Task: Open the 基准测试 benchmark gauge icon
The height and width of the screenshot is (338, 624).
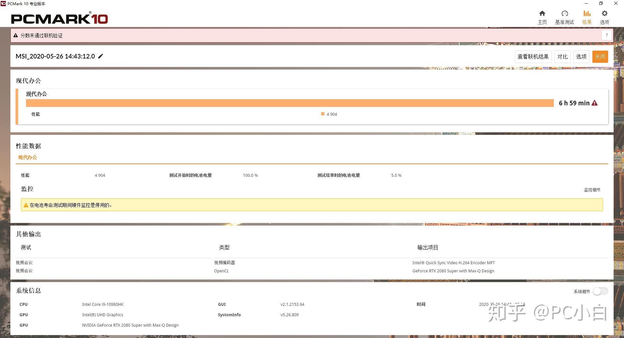Action: pos(565,14)
